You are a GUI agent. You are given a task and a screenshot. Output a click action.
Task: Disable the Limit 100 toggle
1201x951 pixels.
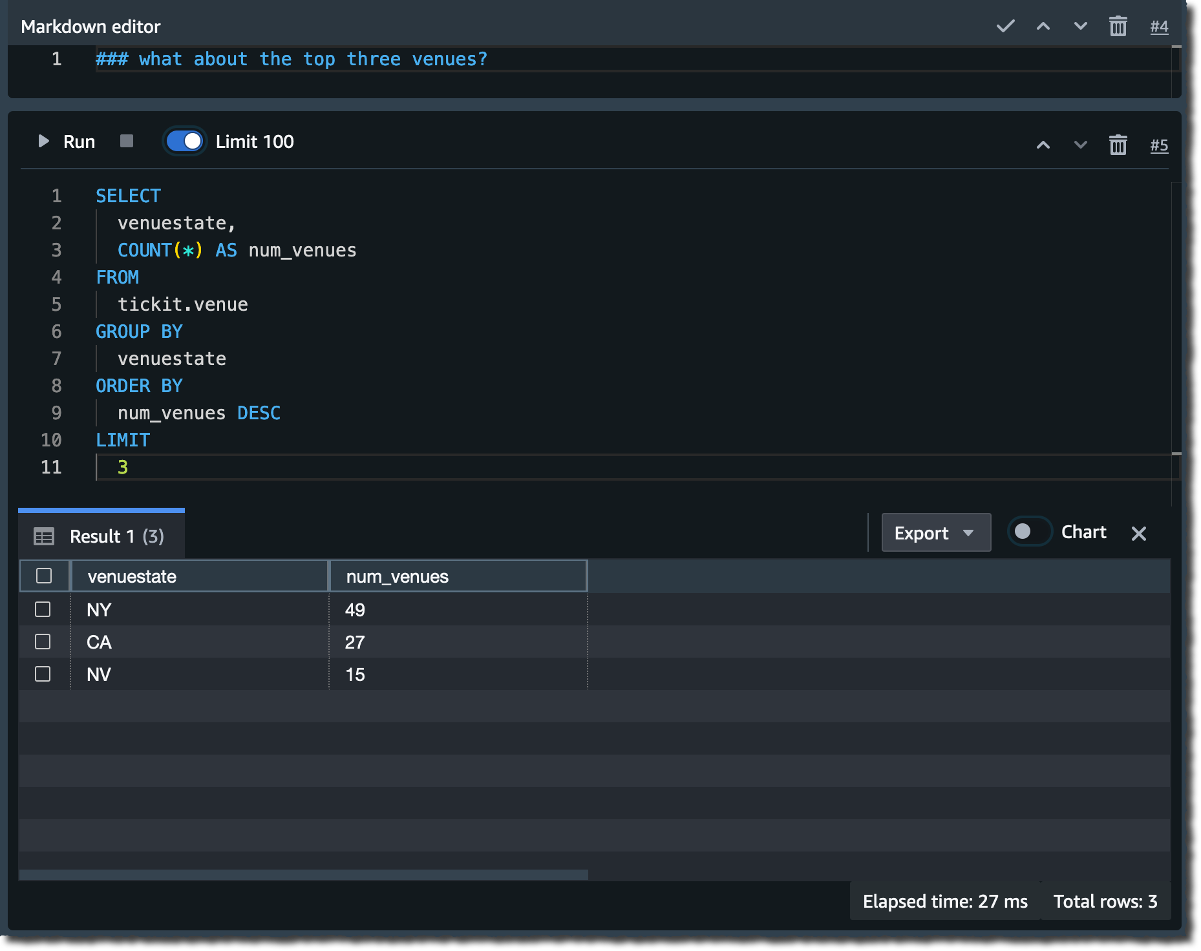point(184,141)
